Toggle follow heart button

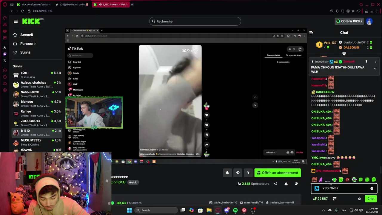[238, 173]
